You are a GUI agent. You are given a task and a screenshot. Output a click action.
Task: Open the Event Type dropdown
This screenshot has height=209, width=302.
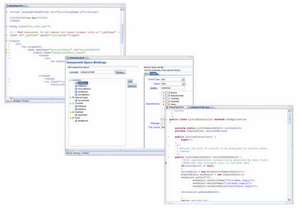183,79
